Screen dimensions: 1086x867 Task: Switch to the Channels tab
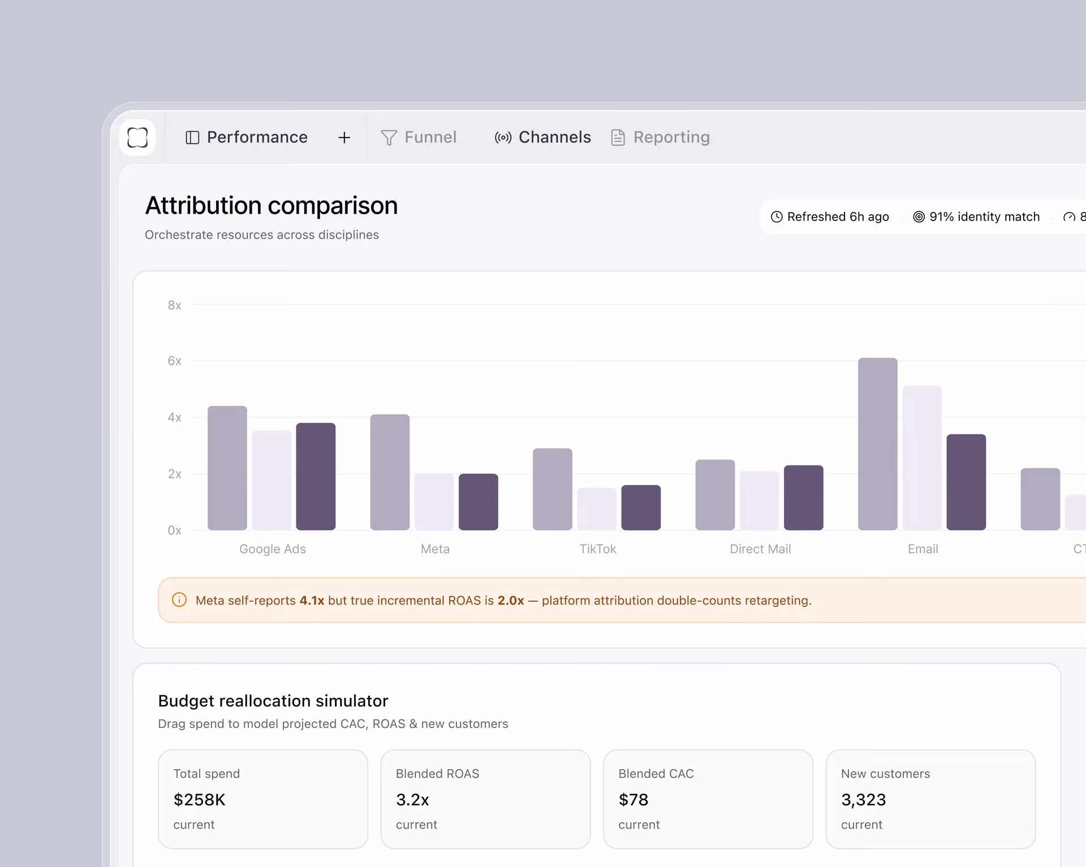(543, 137)
